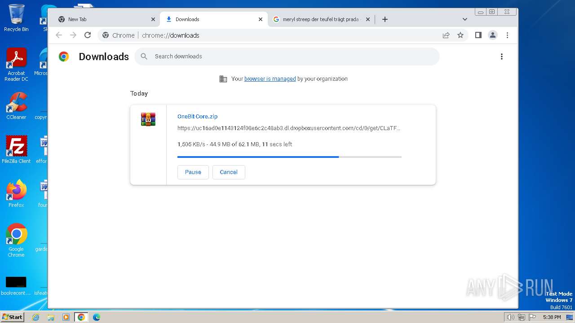
Task: Close the New Tab tab
Action: (153, 19)
